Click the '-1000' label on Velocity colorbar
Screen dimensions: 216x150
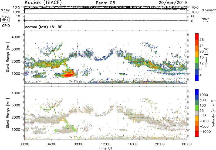tap(205, 132)
